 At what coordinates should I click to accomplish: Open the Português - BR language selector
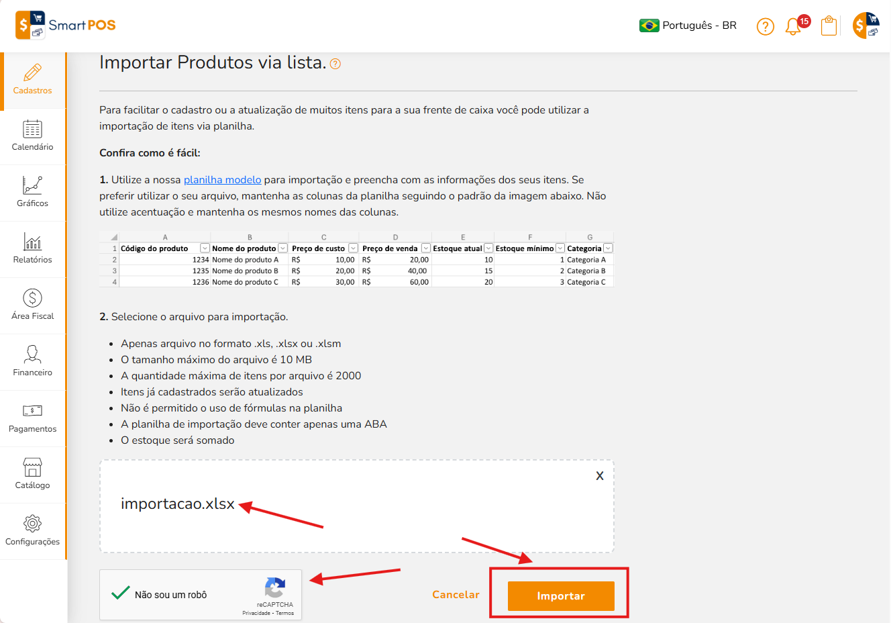(x=688, y=26)
